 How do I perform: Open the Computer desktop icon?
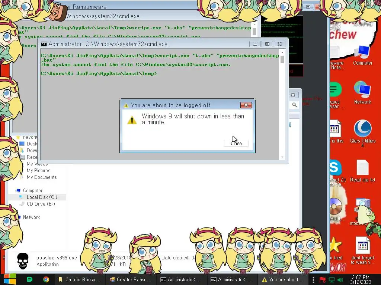point(362,55)
